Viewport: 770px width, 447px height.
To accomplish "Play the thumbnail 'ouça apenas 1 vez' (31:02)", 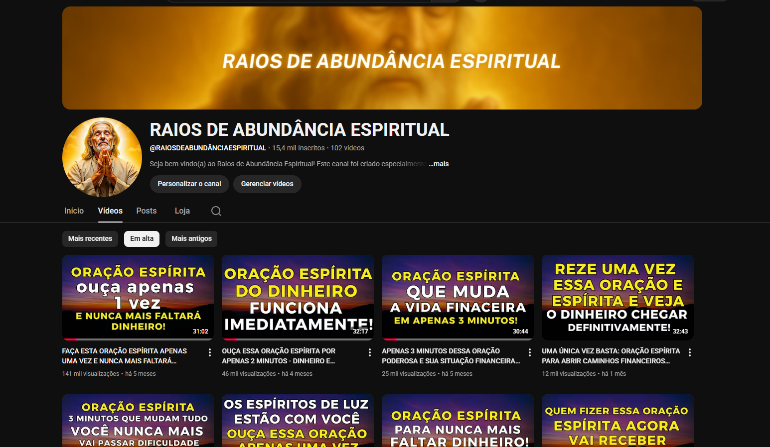I will (x=138, y=298).
